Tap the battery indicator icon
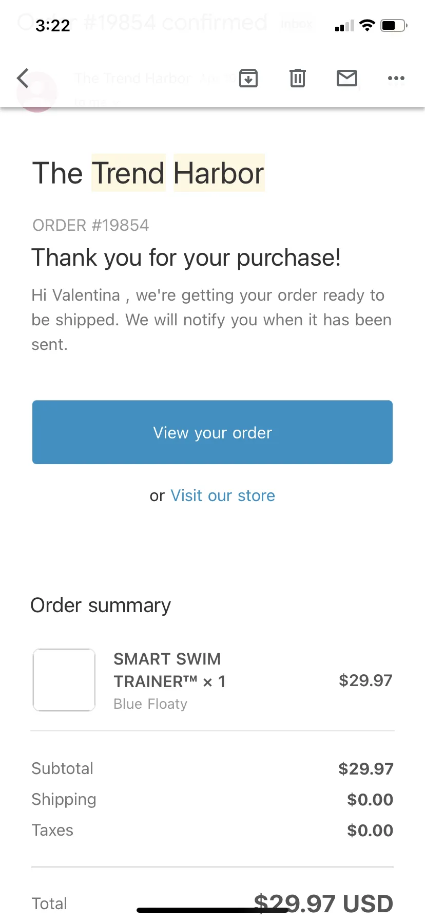 [x=394, y=25]
